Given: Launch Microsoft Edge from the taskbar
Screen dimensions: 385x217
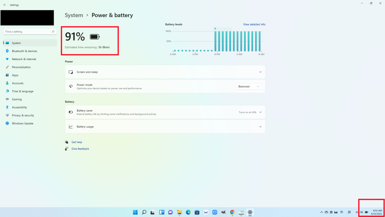Looking at the screenshot, I should pos(188,212).
